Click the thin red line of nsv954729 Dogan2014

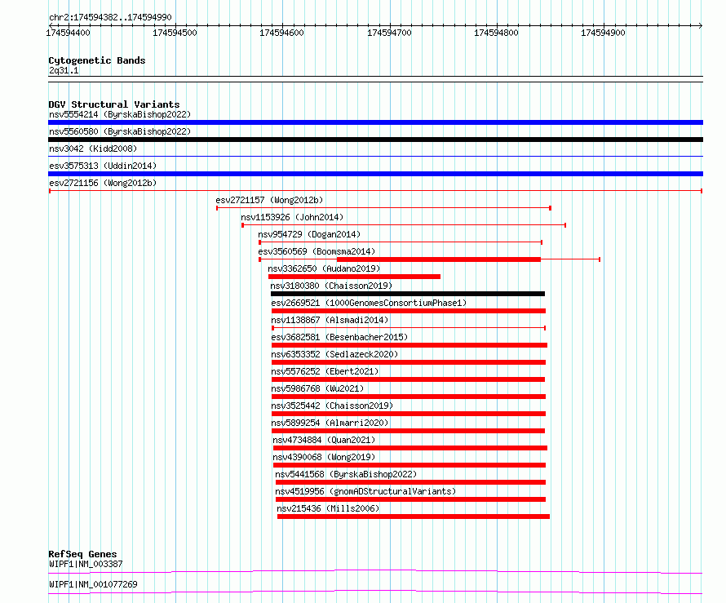[x=401, y=242]
